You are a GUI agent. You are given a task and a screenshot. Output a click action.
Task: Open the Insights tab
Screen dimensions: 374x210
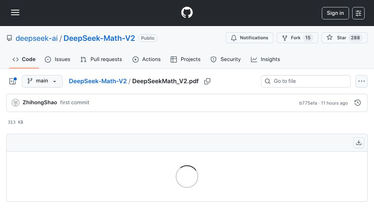point(265,59)
